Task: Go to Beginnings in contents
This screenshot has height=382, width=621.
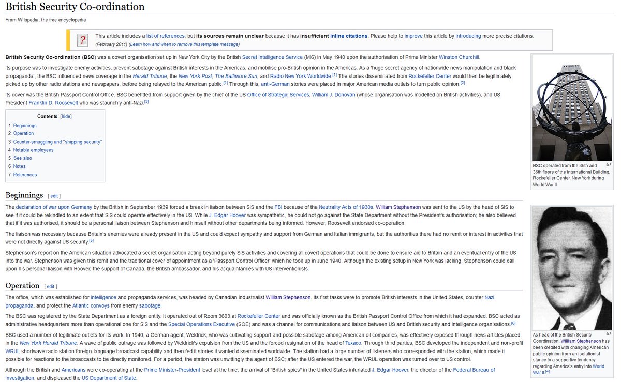Action: click(25, 126)
